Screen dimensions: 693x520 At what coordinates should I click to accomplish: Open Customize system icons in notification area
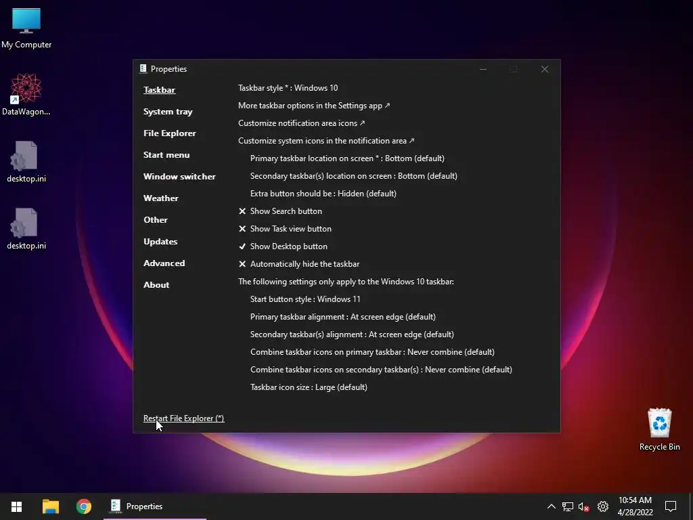pos(326,141)
